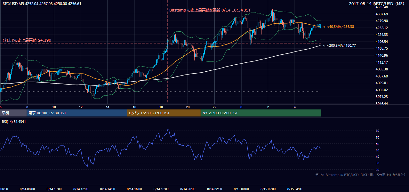The height and width of the screenshot is (192, 409).
Task: Click the '8/14 12:00' bottom time label
Action: pyautogui.click(x=81, y=189)
